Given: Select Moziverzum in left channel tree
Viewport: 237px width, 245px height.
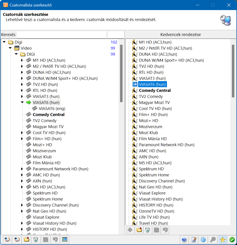Looking at the screenshot, I should (44, 151).
